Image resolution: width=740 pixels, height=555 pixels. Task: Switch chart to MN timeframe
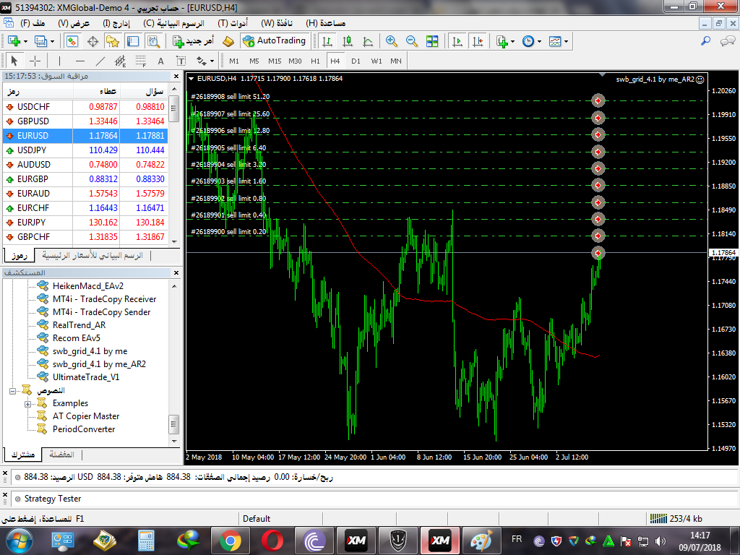(396, 61)
